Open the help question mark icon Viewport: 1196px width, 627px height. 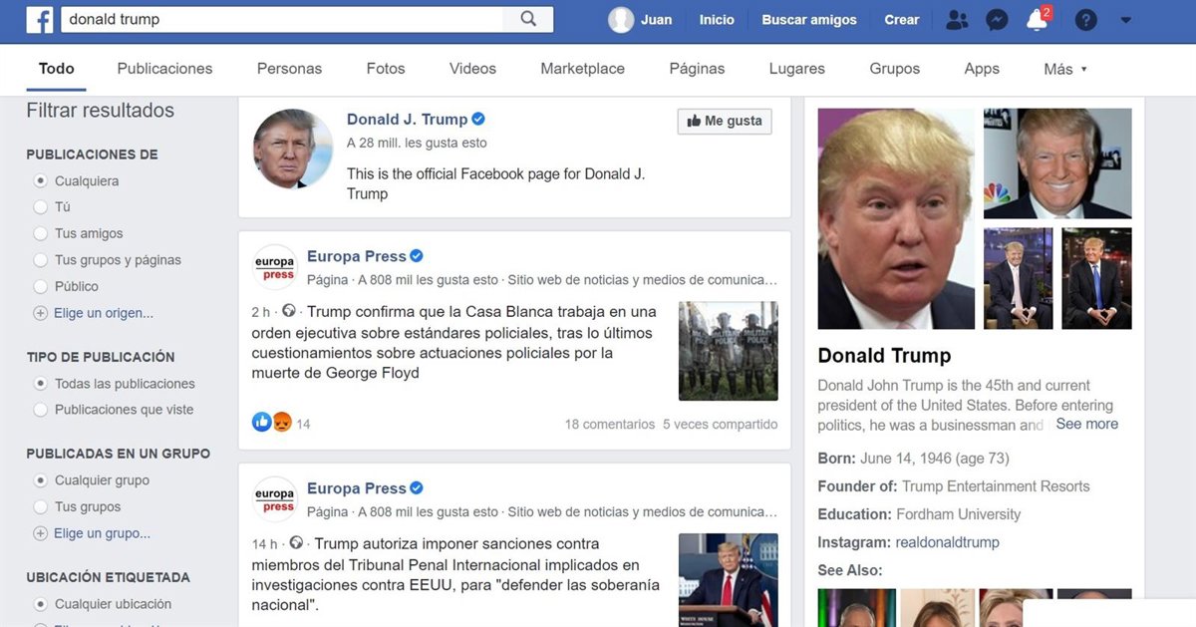pyautogui.click(x=1086, y=20)
